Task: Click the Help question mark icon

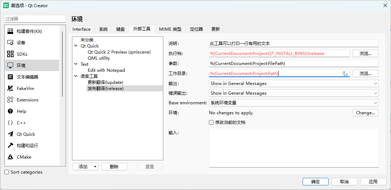Action: [10, 111]
